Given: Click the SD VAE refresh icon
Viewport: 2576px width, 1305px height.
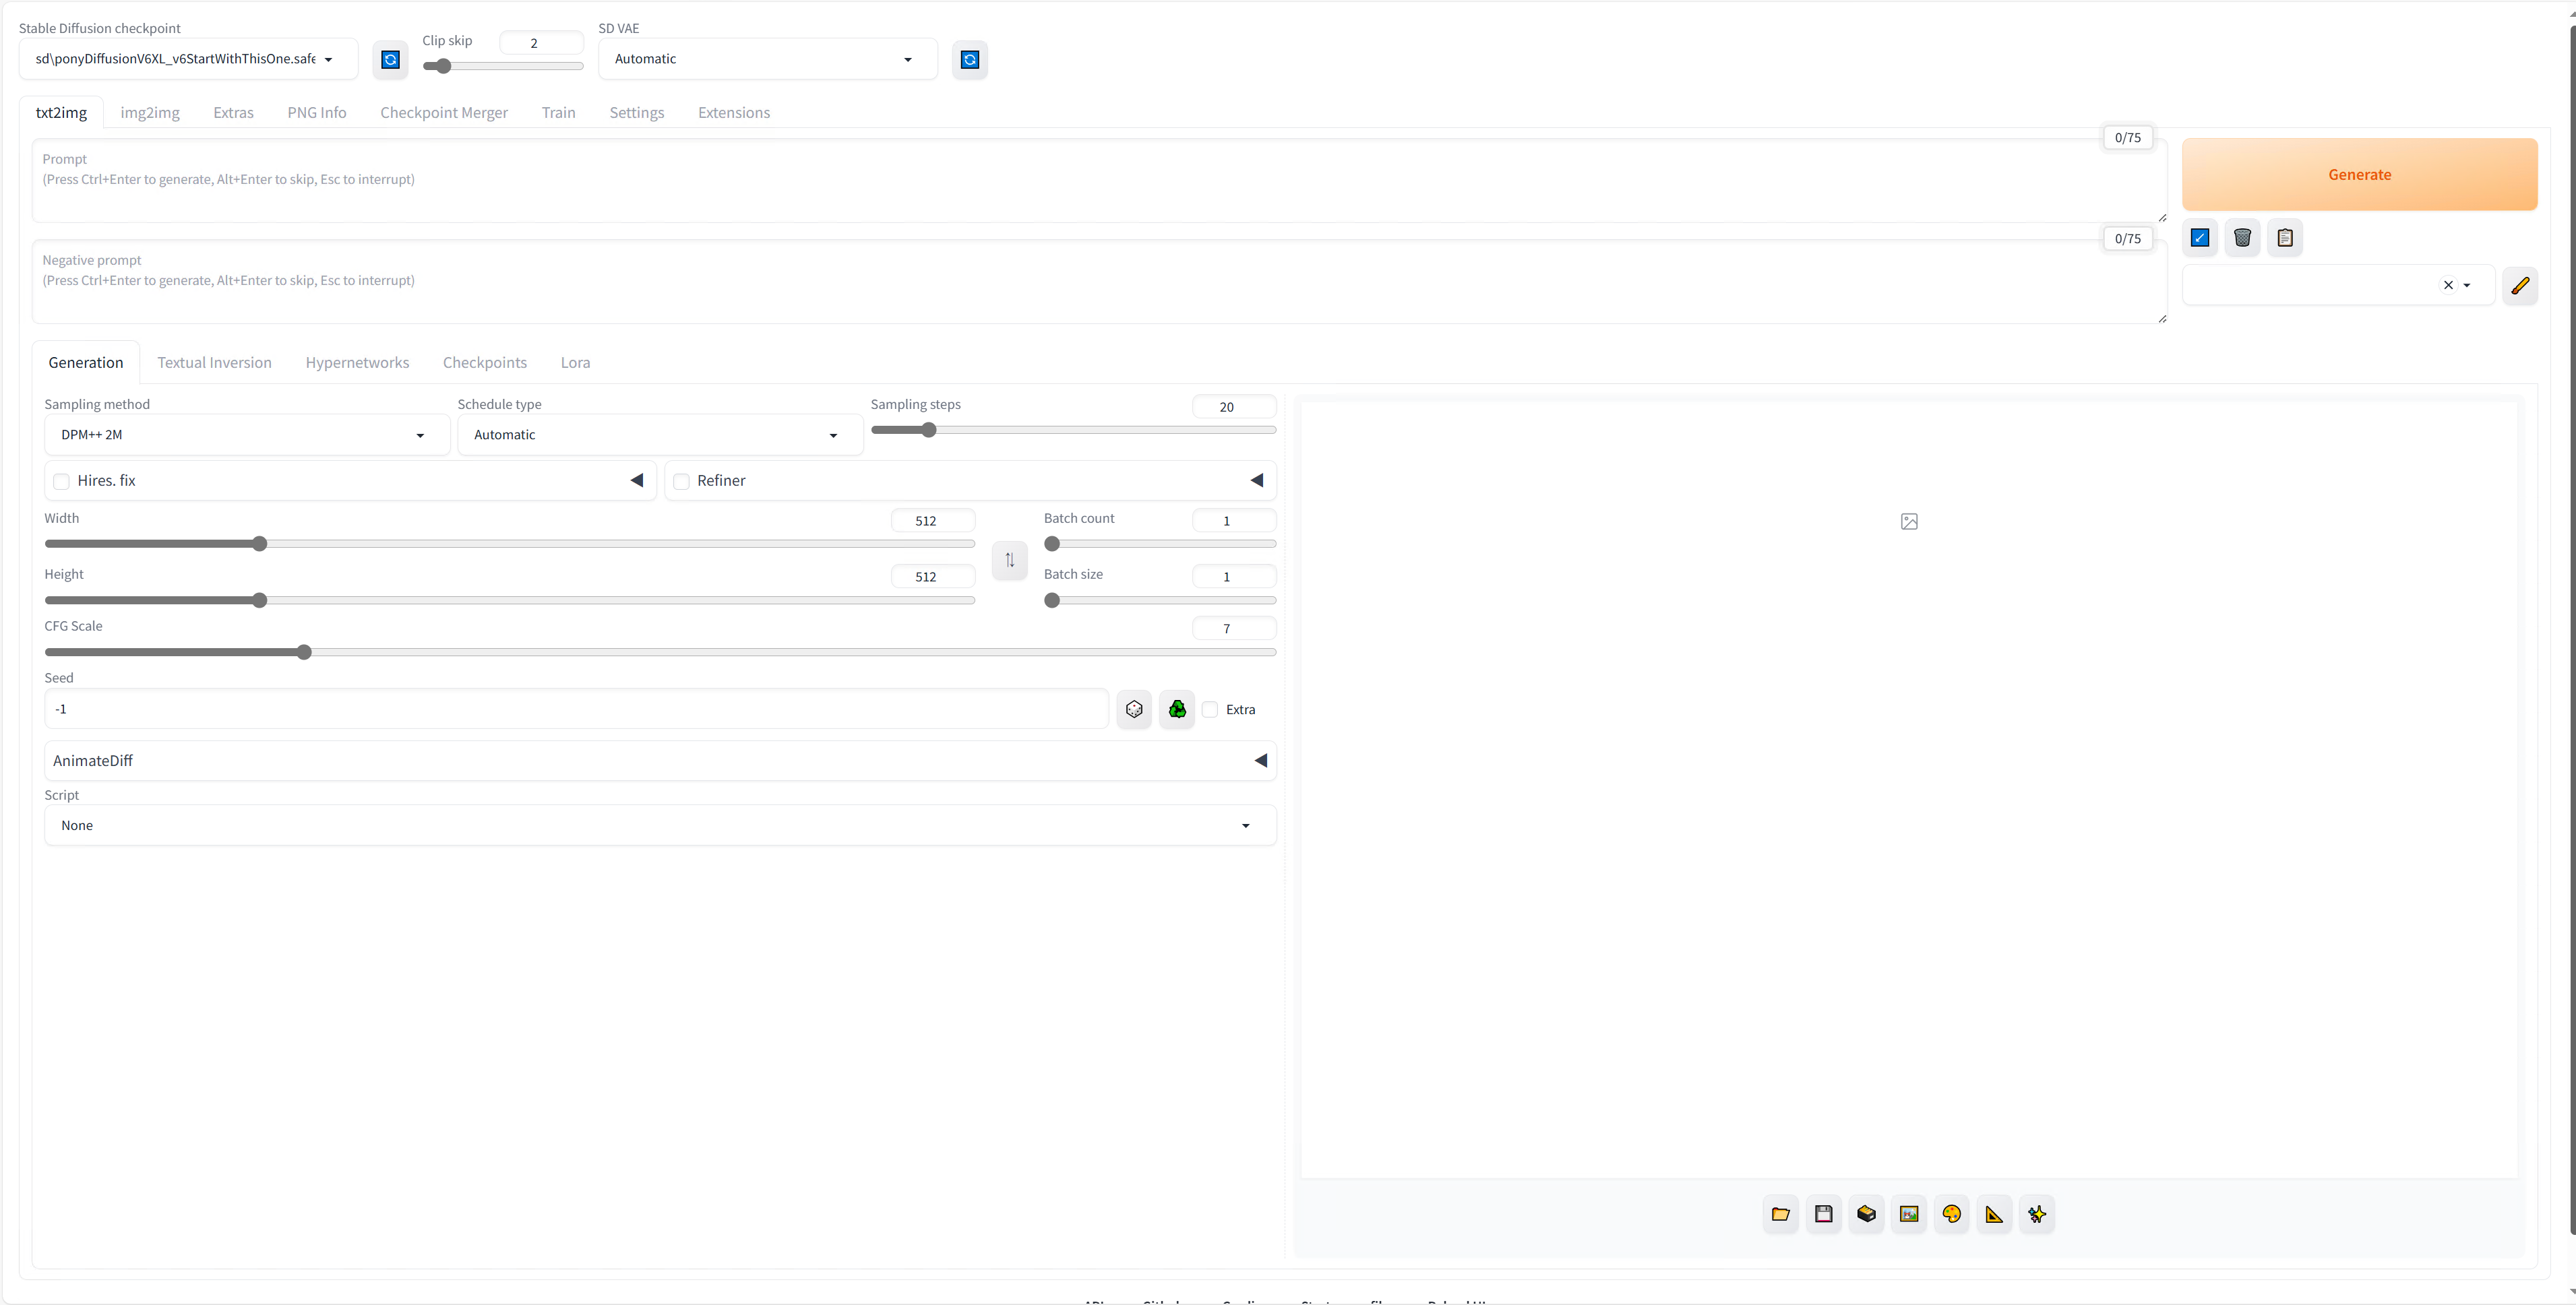Looking at the screenshot, I should click(x=969, y=60).
